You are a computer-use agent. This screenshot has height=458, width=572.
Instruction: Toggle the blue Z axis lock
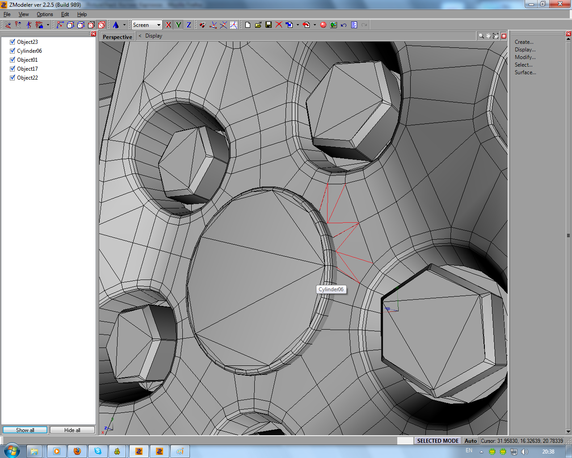(x=189, y=25)
